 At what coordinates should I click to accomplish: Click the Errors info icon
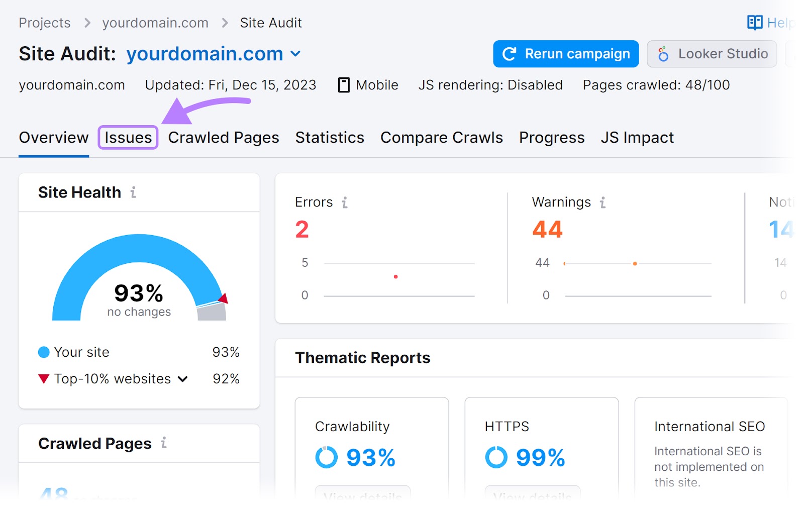click(344, 202)
